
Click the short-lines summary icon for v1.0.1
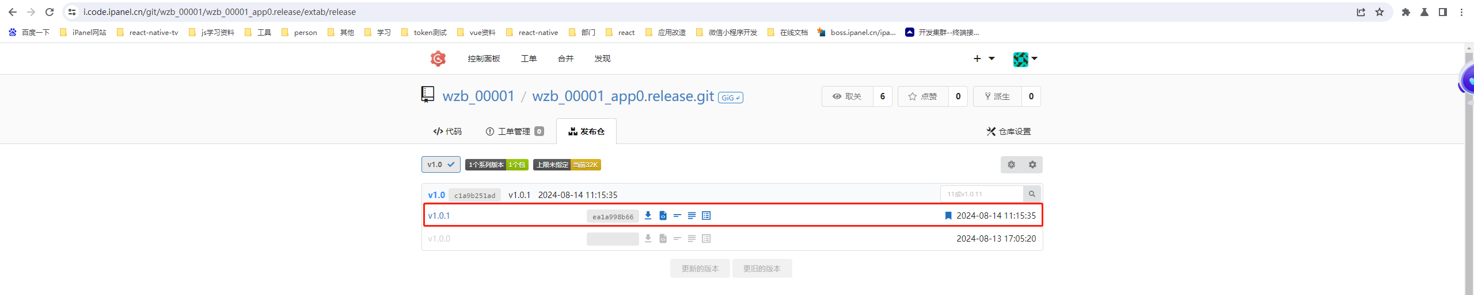coord(677,216)
